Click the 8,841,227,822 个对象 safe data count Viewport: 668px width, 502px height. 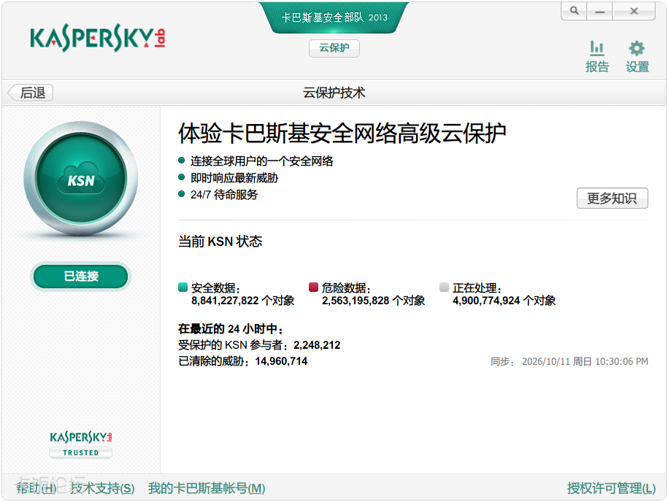[x=243, y=301]
